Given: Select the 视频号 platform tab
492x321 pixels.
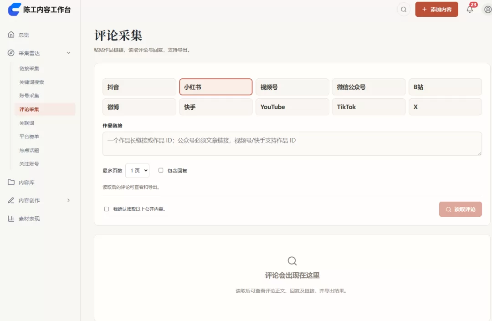Looking at the screenshot, I should [x=292, y=87].
